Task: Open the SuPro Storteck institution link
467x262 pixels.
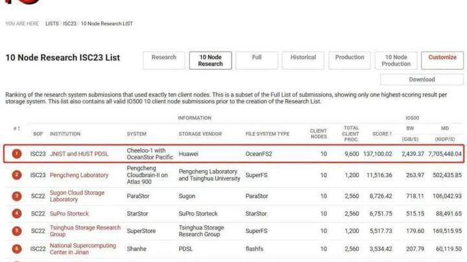Action: pyautogui.click(x=69, y=213)
